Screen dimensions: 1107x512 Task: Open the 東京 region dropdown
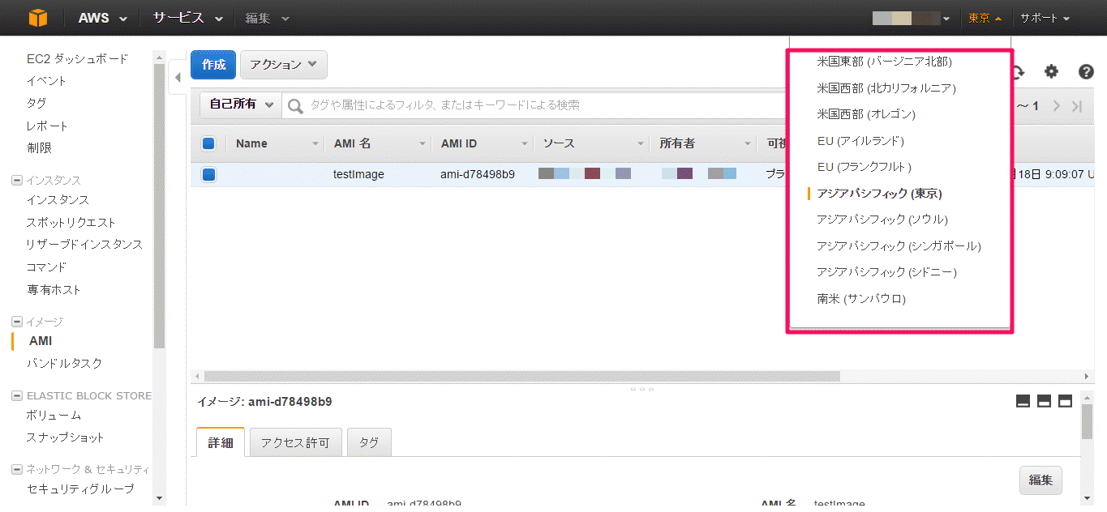985,18
